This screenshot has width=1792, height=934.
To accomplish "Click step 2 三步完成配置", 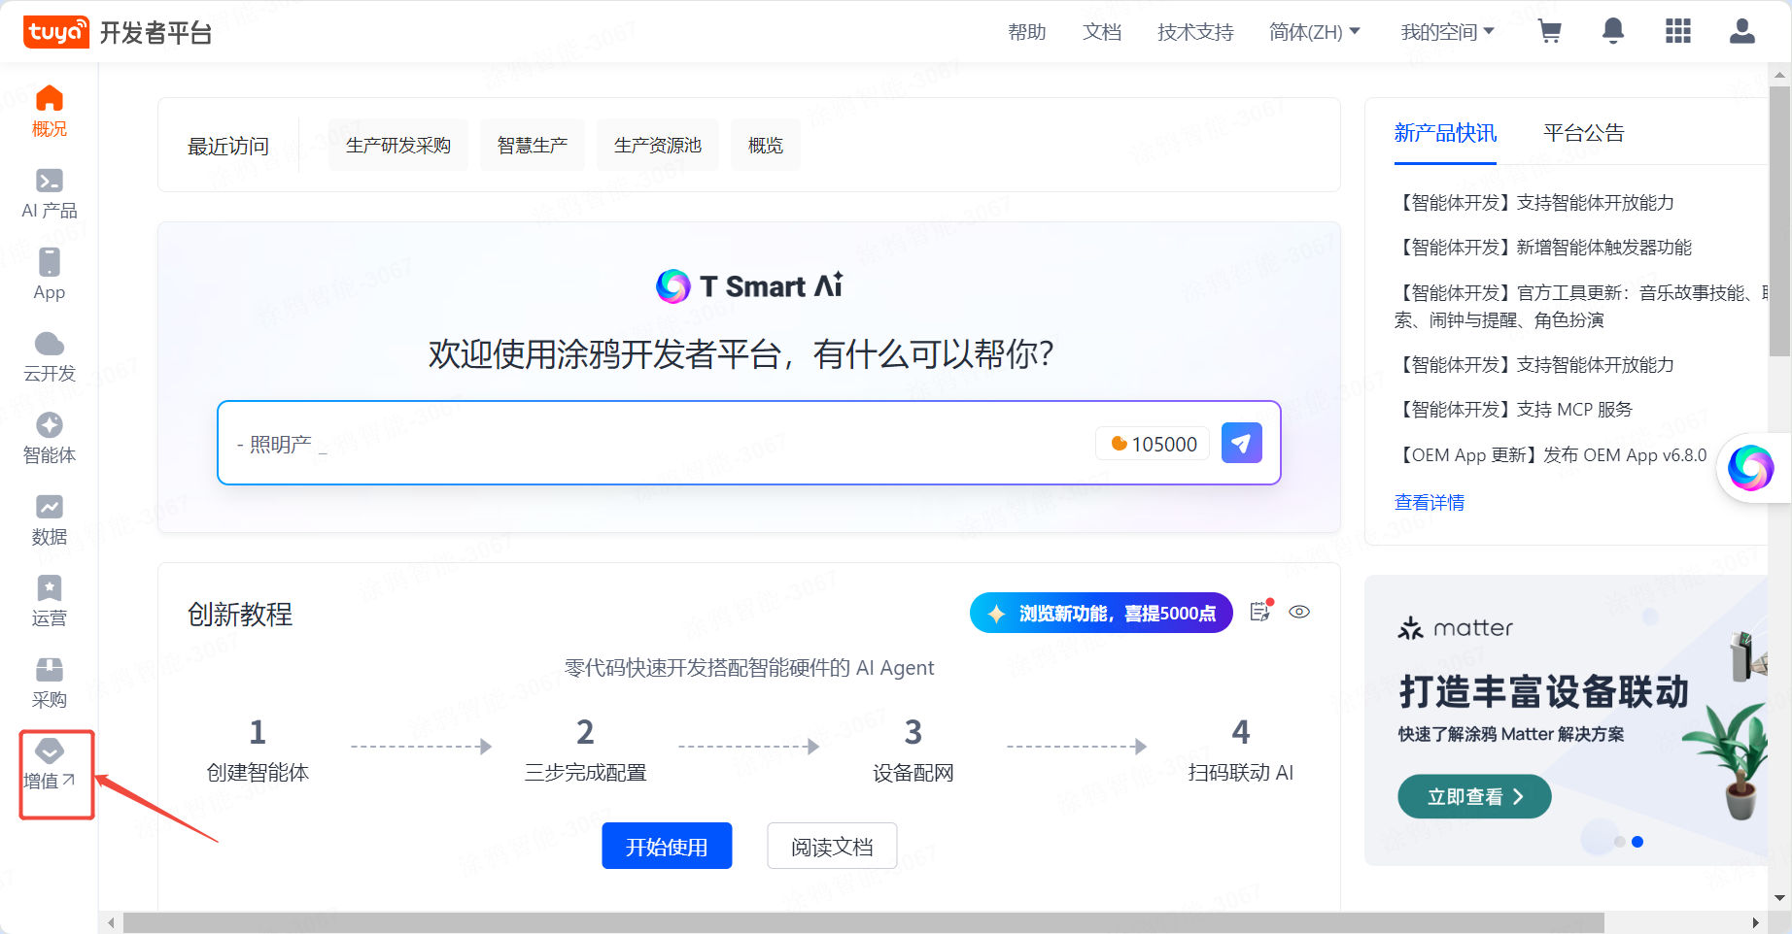I will pyautogui.click(x=585, y=751).
